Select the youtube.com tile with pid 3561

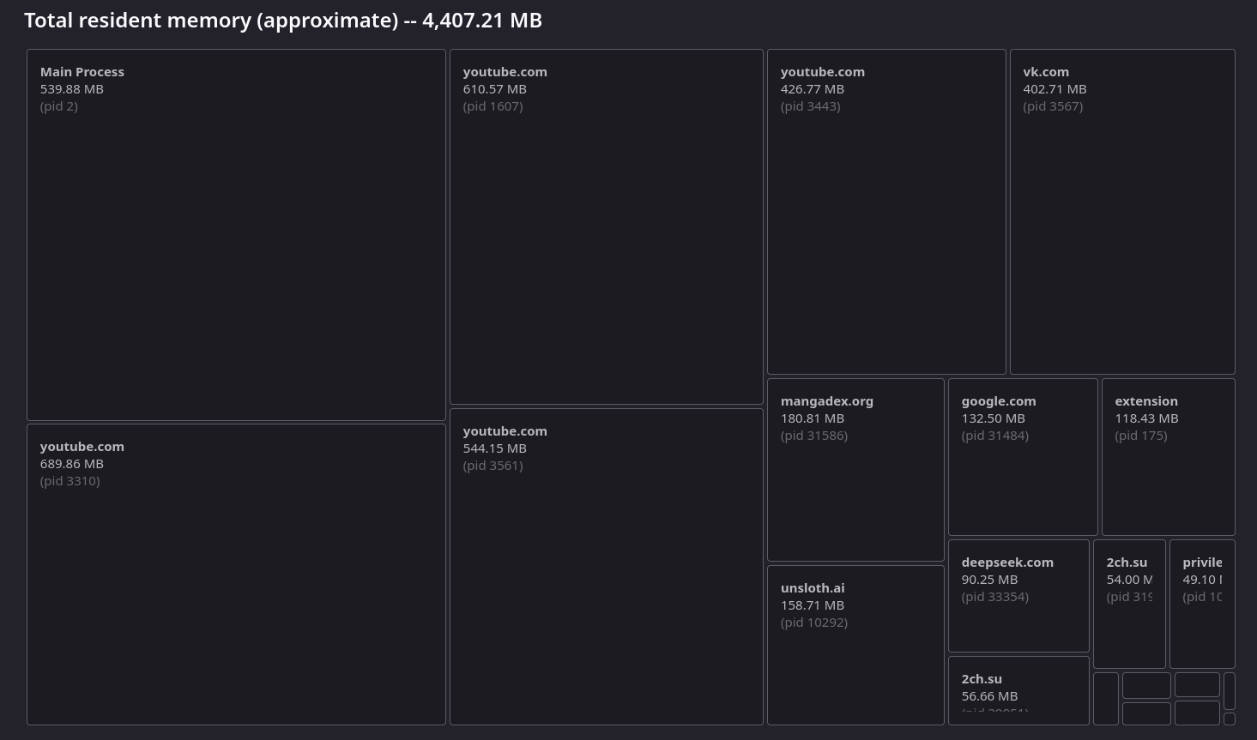(x=607, y=567)
